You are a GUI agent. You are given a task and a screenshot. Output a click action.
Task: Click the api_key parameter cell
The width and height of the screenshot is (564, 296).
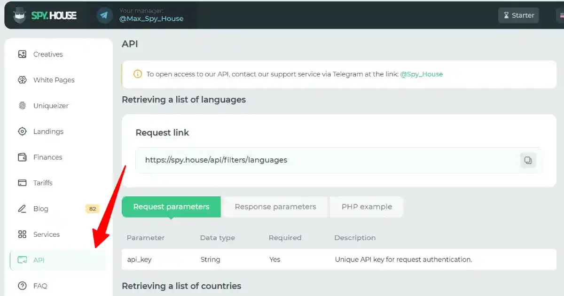pyautogui.click(x=139, y=259)
